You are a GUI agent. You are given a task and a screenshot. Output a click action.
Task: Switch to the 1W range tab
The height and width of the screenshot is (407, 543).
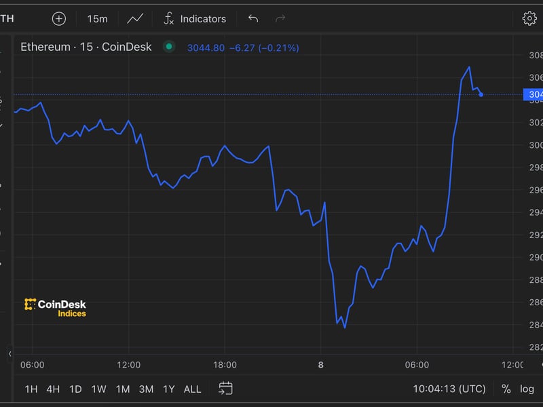coord(98,389)
